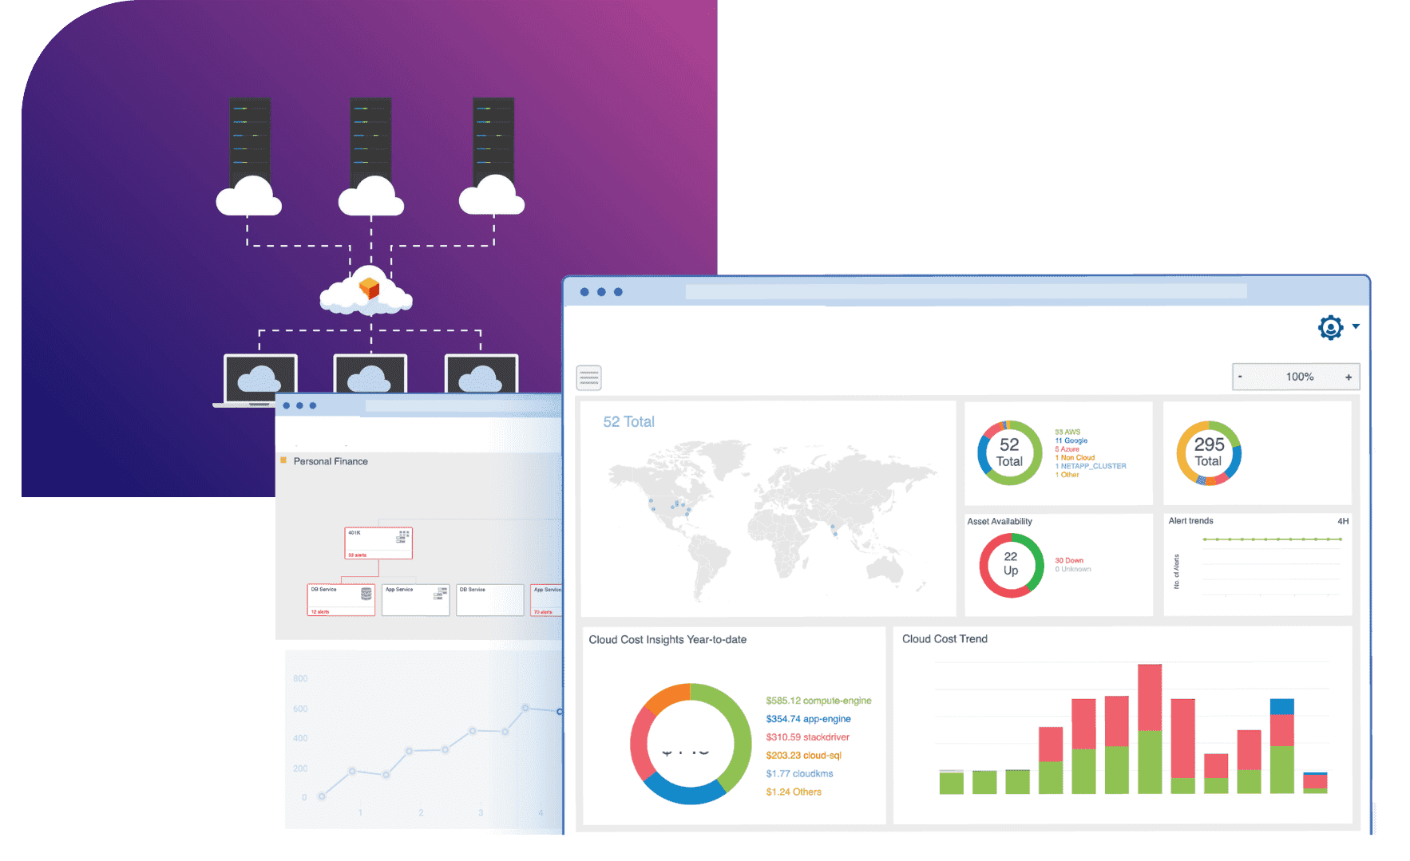Click the server icon in the 401K node
Viewport: 1410px width, 861px height.
click(x=403, y=536)
